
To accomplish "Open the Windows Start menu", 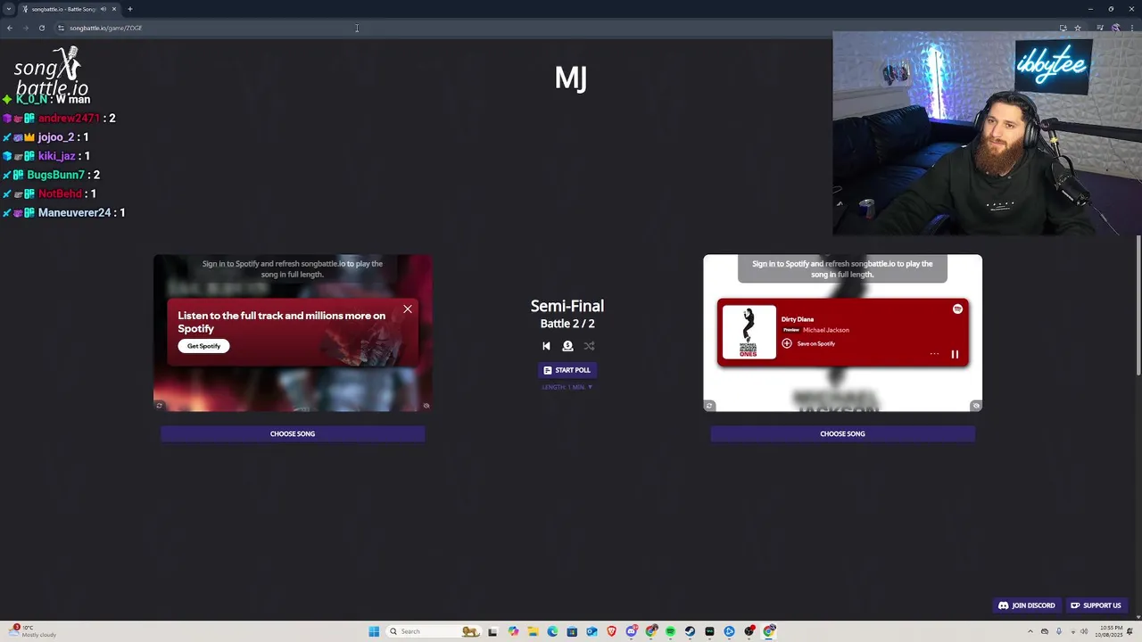I will (x=374, y=631).
